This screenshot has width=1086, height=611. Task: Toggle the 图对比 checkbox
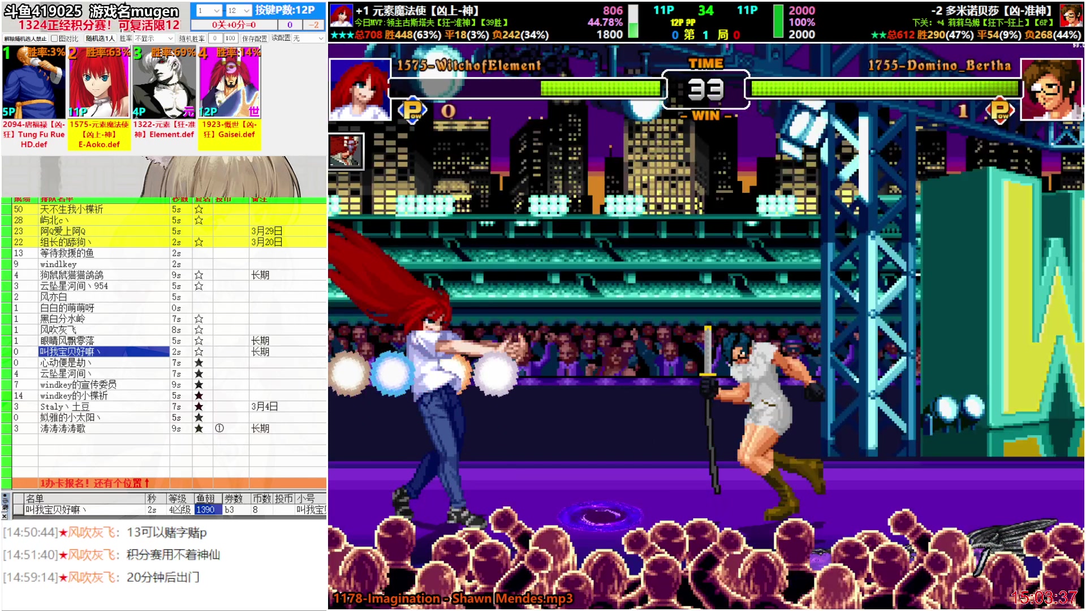tap(55, 38)
